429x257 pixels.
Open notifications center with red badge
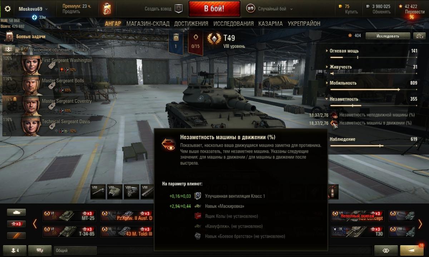tap(412, 250)
